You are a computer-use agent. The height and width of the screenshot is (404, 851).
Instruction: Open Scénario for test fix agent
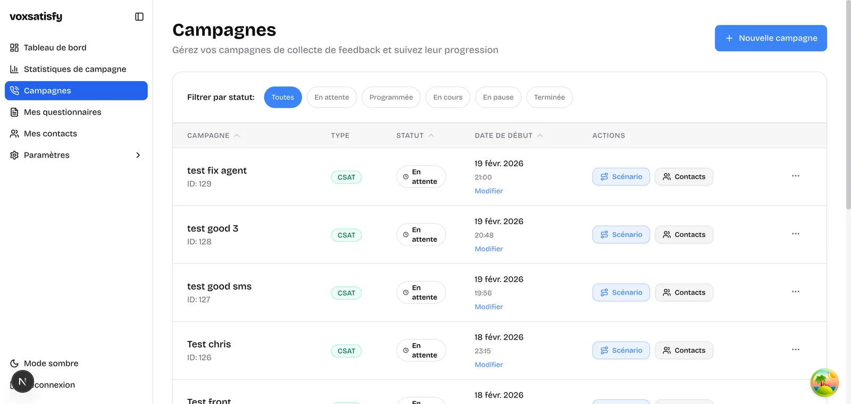(x=621, y=177)
